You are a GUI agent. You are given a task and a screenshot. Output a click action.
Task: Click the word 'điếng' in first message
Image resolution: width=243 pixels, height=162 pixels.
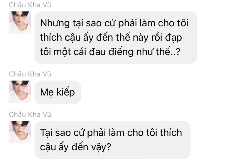(x=121, y=52)
